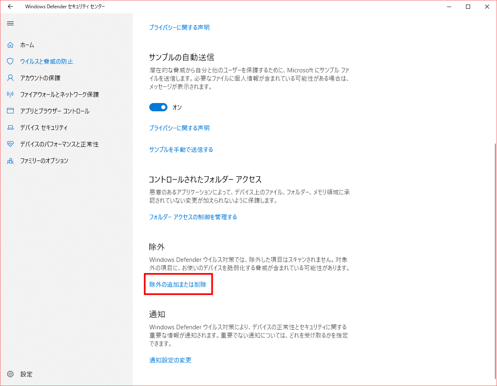
Task: Open サンプルを手動で送信する link
Action: 181,149
